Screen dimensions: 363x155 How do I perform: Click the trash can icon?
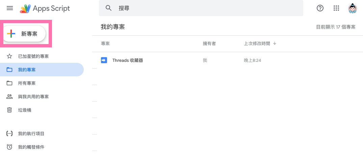(9, 110)
